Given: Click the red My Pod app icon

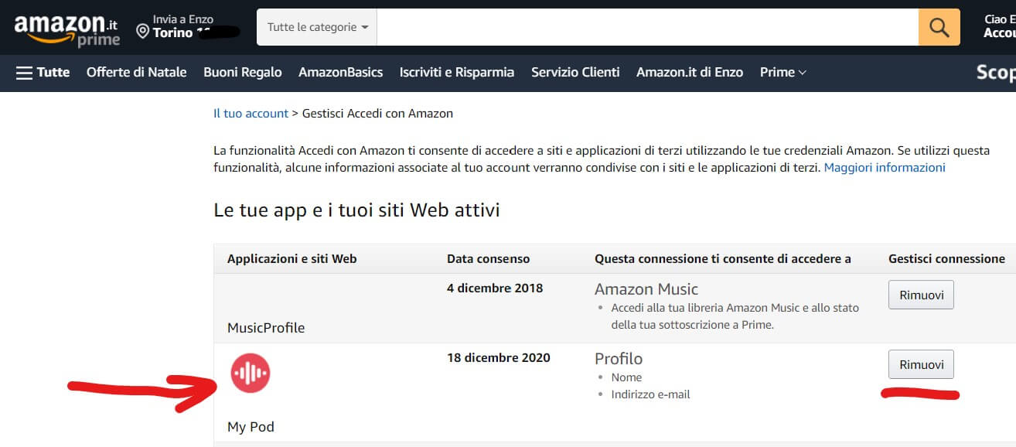Looking at the screenshot, I should pyautogui.click(x=250, y=373).
